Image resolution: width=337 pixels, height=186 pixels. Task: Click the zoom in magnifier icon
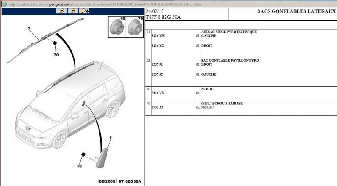[x=62, y=11]
